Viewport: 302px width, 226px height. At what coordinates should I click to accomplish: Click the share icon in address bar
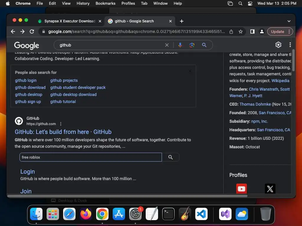[231, 31]
